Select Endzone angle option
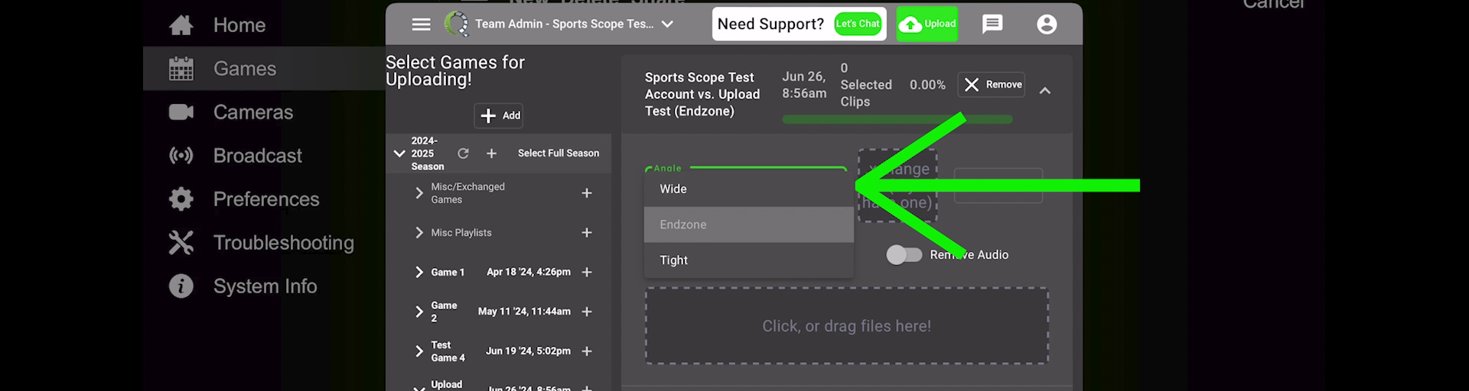Image resolution: width=1469 pixels, height=391 pixels. pos(749,225)
